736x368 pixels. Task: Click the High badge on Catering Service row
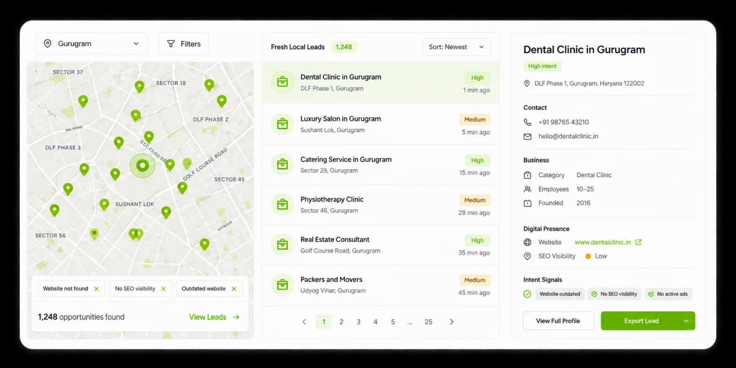[477, 160]
